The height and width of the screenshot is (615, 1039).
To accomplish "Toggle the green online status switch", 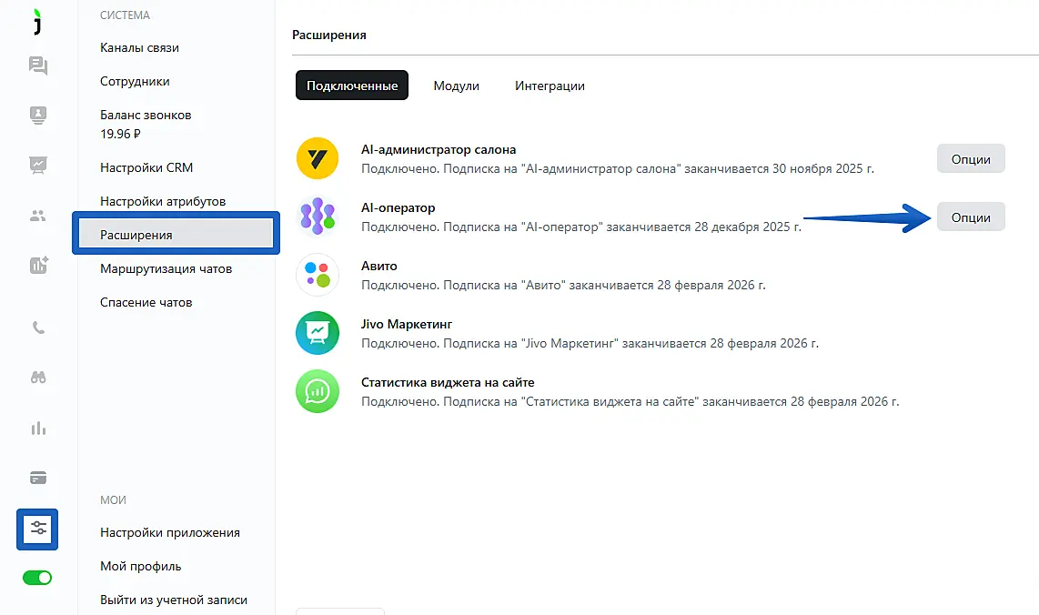I will (37, 578).
